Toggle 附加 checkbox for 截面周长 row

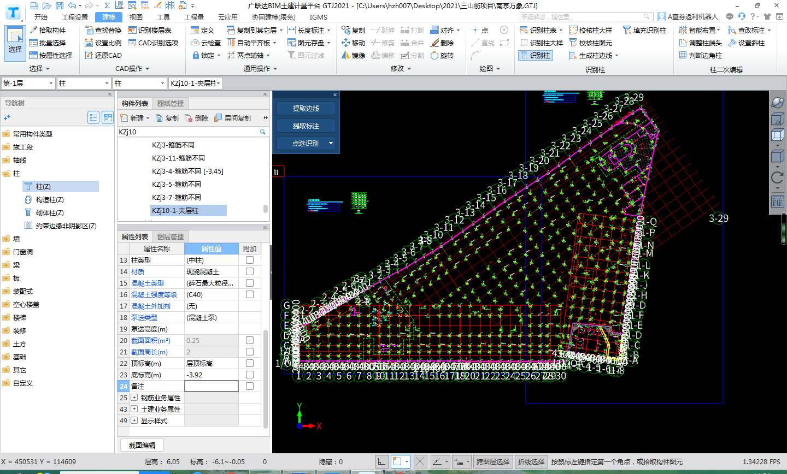(x=250, y=352)
